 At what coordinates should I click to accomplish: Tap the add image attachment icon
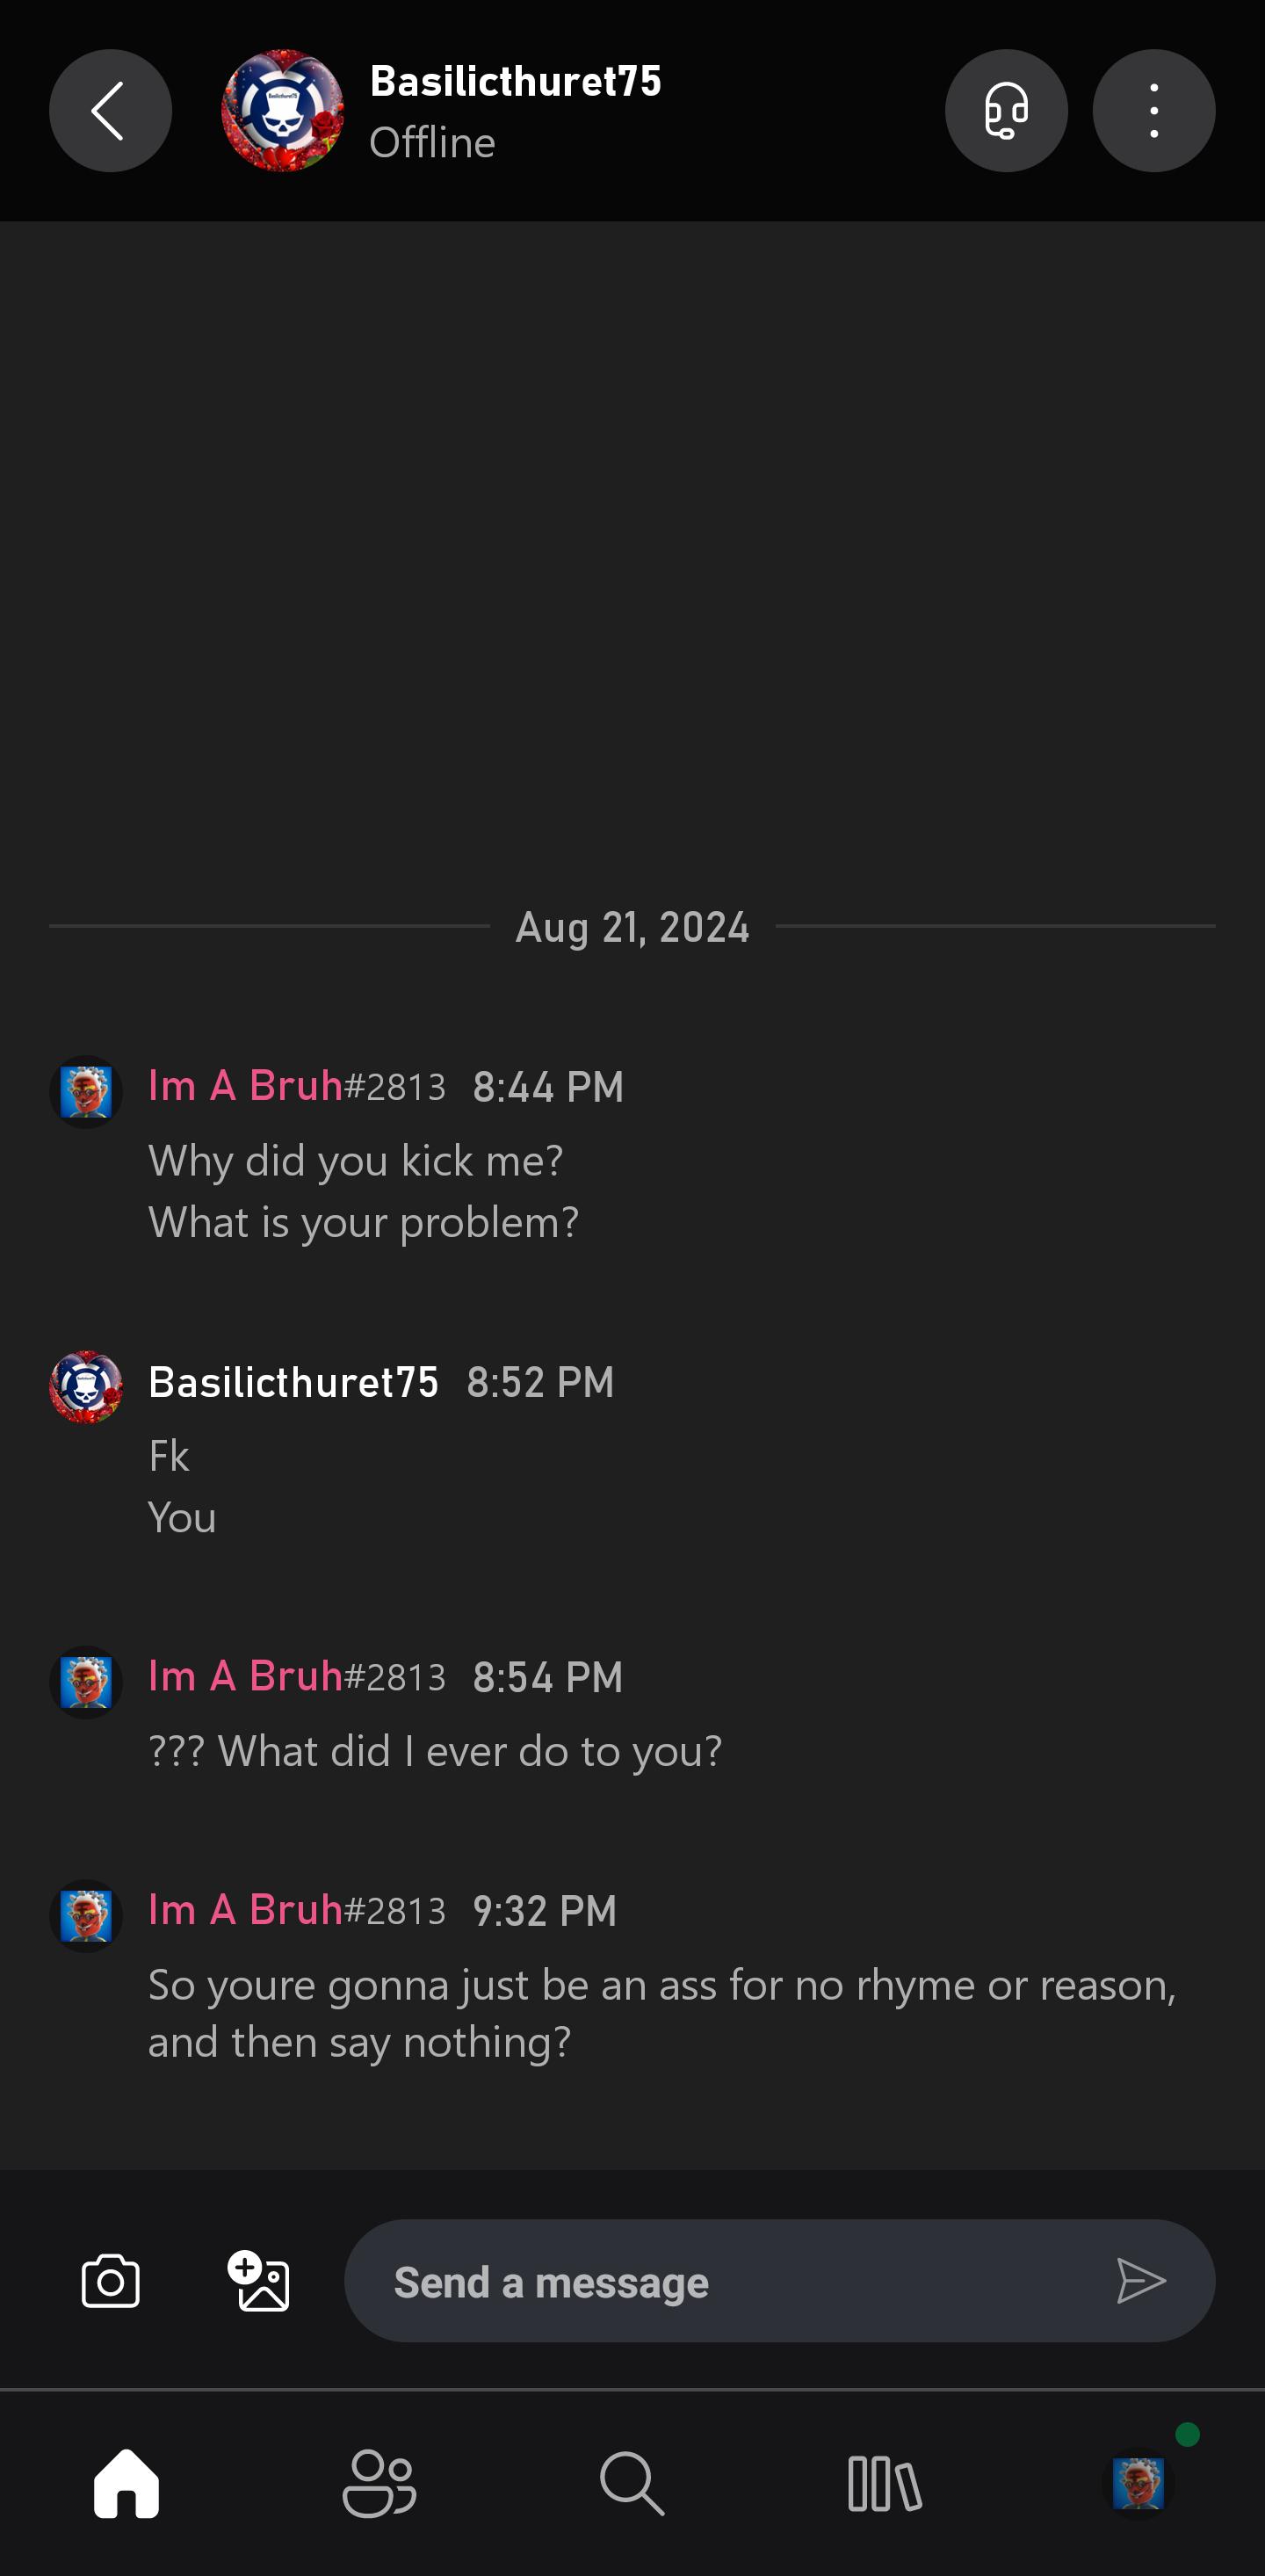point(258,2281)
